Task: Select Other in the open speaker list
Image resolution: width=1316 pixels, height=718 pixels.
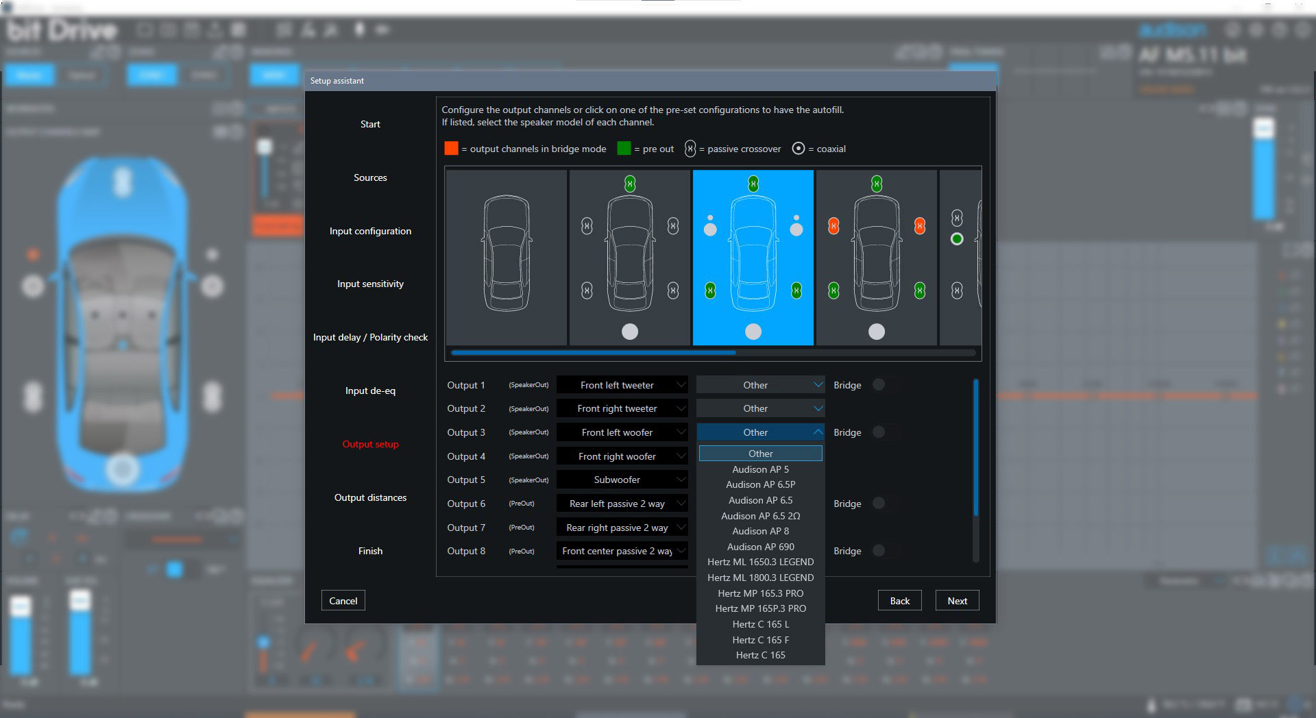Action: pos(760,454)
